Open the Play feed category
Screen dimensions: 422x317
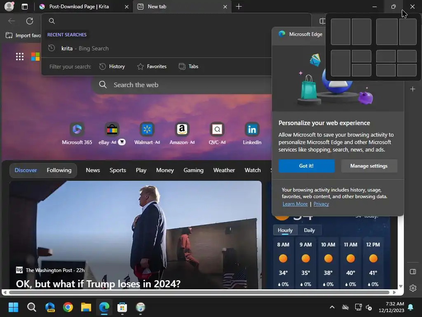click(141, 170)
